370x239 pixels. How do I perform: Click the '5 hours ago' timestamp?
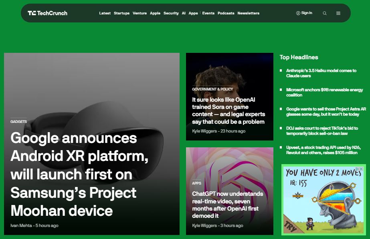click(47, 225)
